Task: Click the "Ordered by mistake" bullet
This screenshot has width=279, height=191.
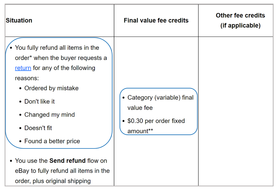Action: point(51,88)
